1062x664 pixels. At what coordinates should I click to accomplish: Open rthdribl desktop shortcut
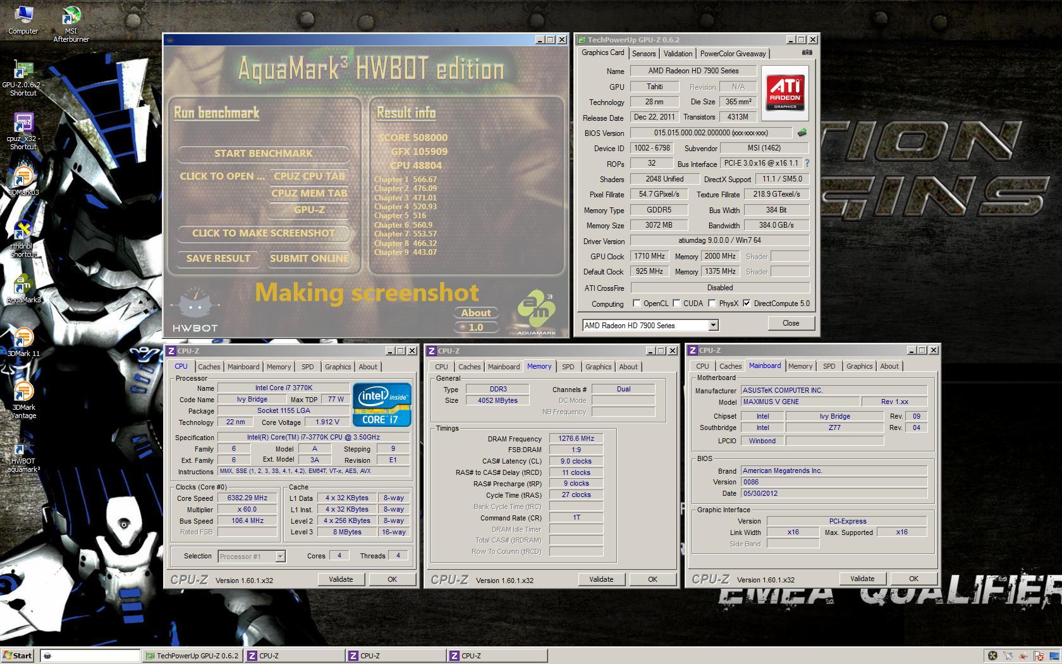coord(23,239)
